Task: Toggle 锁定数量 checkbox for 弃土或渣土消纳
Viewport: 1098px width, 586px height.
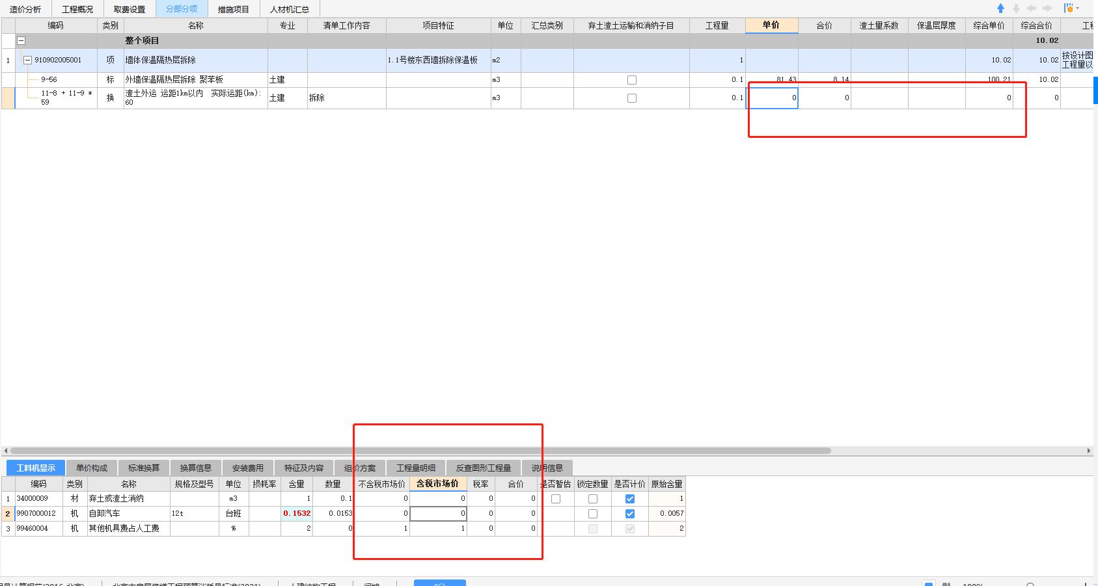Action: coord(593,499)
